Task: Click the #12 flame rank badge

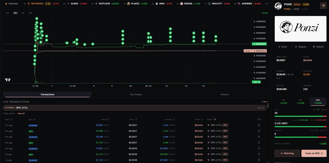Action: (x=297, y=4)
